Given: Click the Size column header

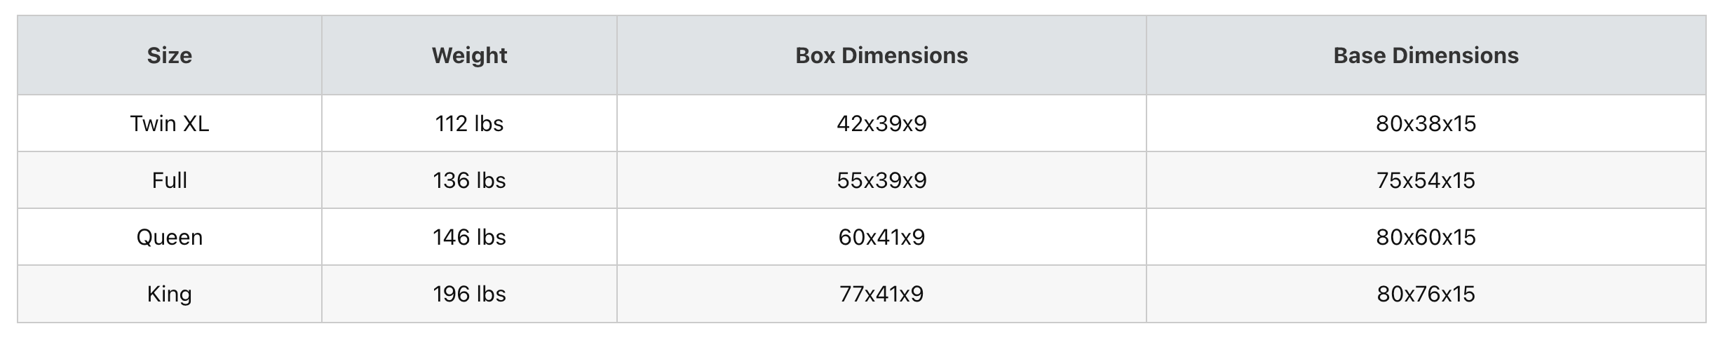Looking at the screenshot, I should [x=169, y=55].
